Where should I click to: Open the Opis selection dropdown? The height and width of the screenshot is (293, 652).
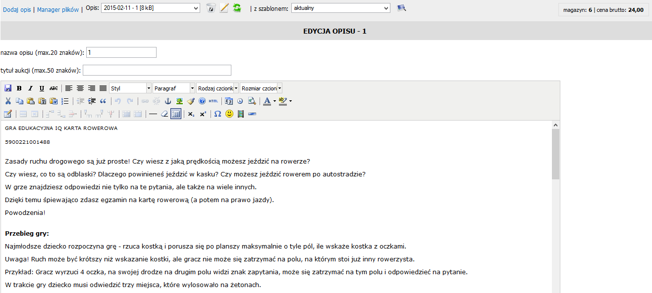151,8
